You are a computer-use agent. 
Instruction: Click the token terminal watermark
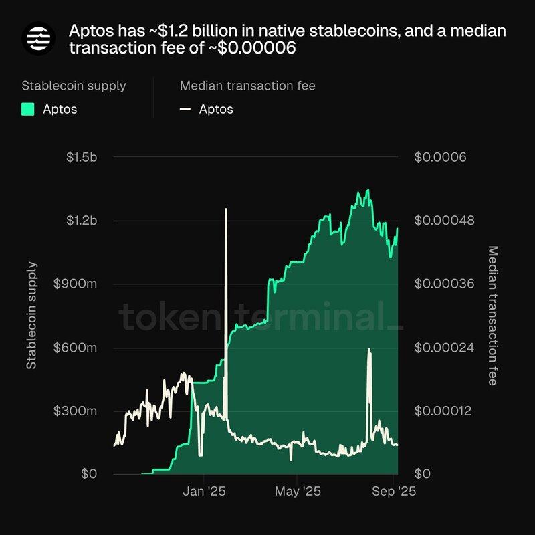pos(261,316)
